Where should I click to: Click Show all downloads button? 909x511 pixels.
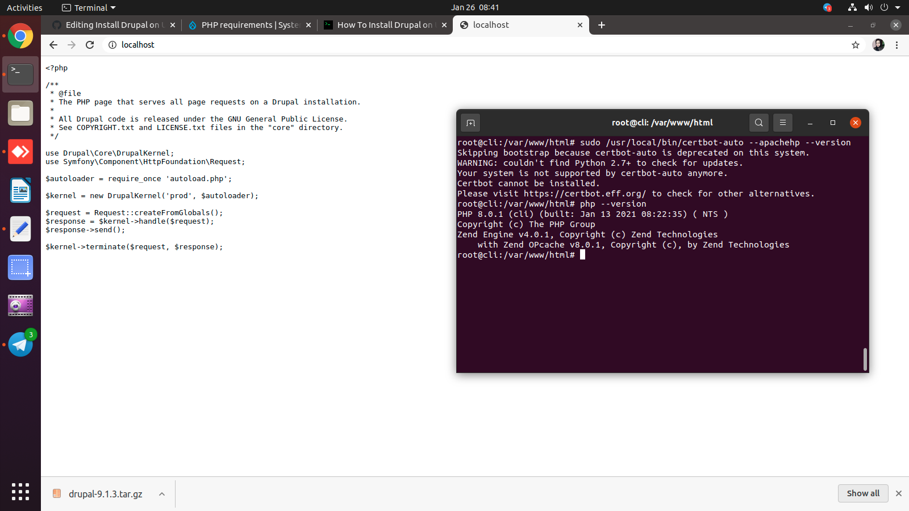[863, 493]
